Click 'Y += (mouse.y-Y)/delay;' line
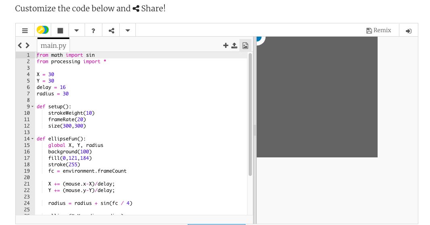Screen dimensions: 430x225 coord(81,190)
